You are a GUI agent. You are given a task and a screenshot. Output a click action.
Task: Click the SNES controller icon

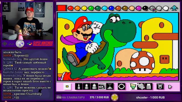point(20,44)
